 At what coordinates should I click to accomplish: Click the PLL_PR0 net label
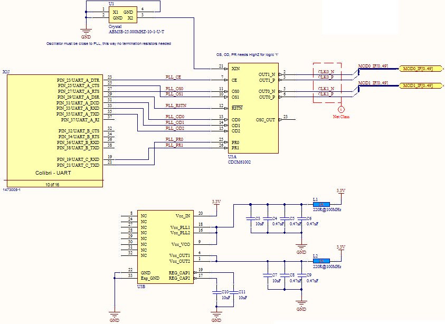tap(174, 139)
